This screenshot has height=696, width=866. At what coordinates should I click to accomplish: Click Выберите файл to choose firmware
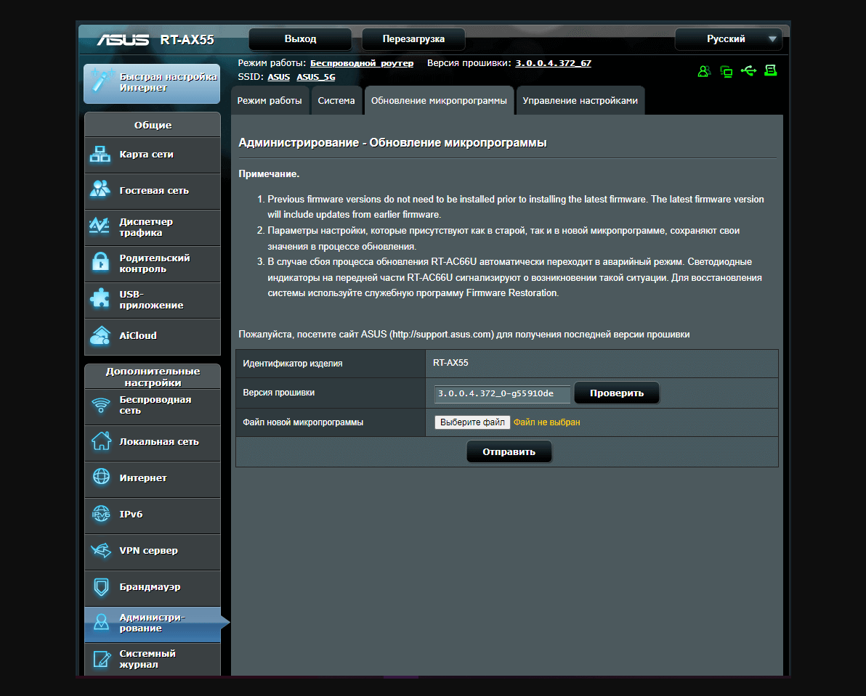tap(472, 422)
